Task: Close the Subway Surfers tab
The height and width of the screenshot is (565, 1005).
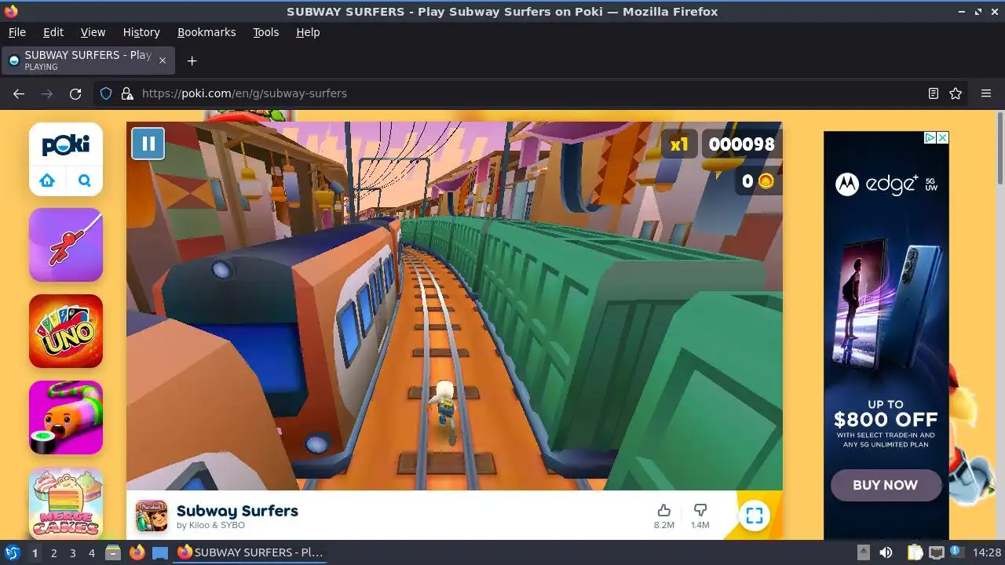Action: click(x=163, y=60)
